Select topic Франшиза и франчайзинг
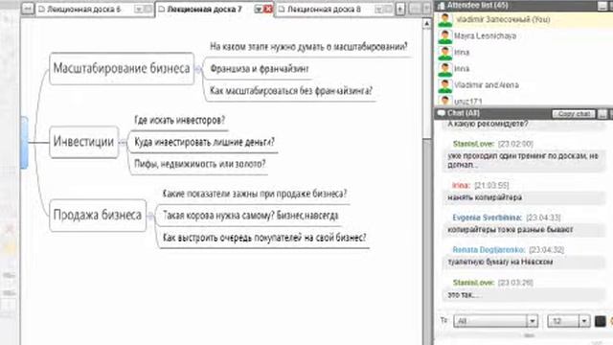This screenshot has height=345, width=613. [260, 69]
